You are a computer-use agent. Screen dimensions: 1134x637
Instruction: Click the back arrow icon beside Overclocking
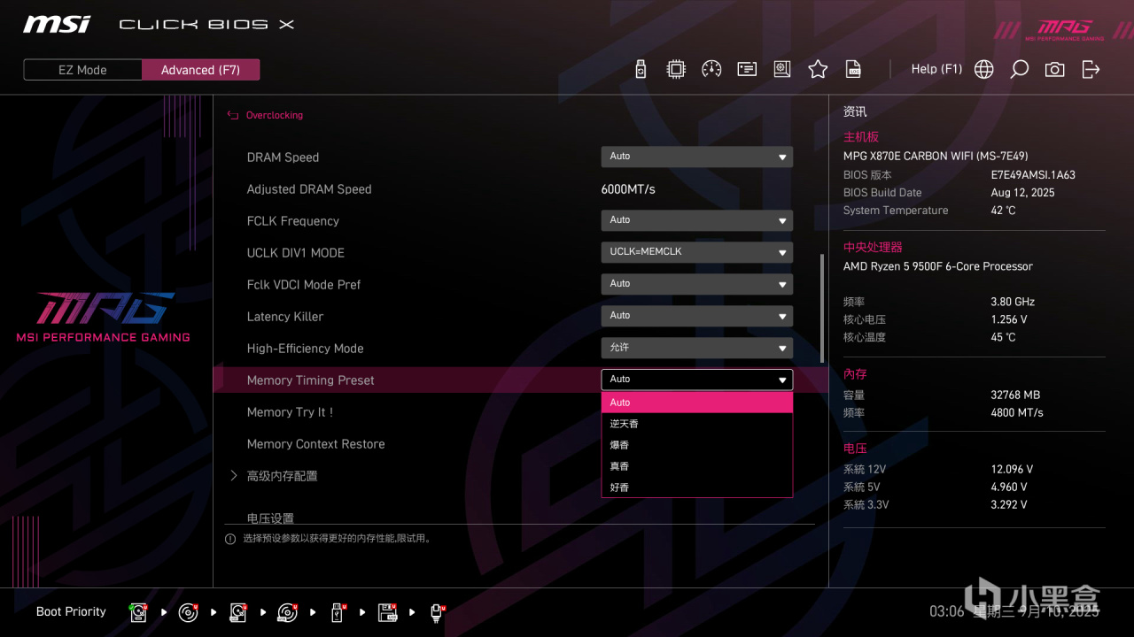pos(233,115)
